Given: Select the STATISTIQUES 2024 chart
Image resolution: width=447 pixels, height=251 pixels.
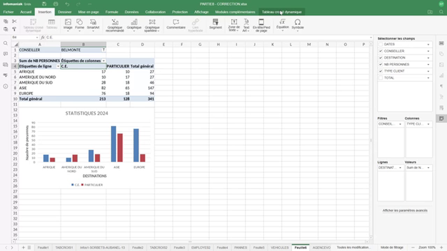Looking at the screenshot, I should 87,148.
